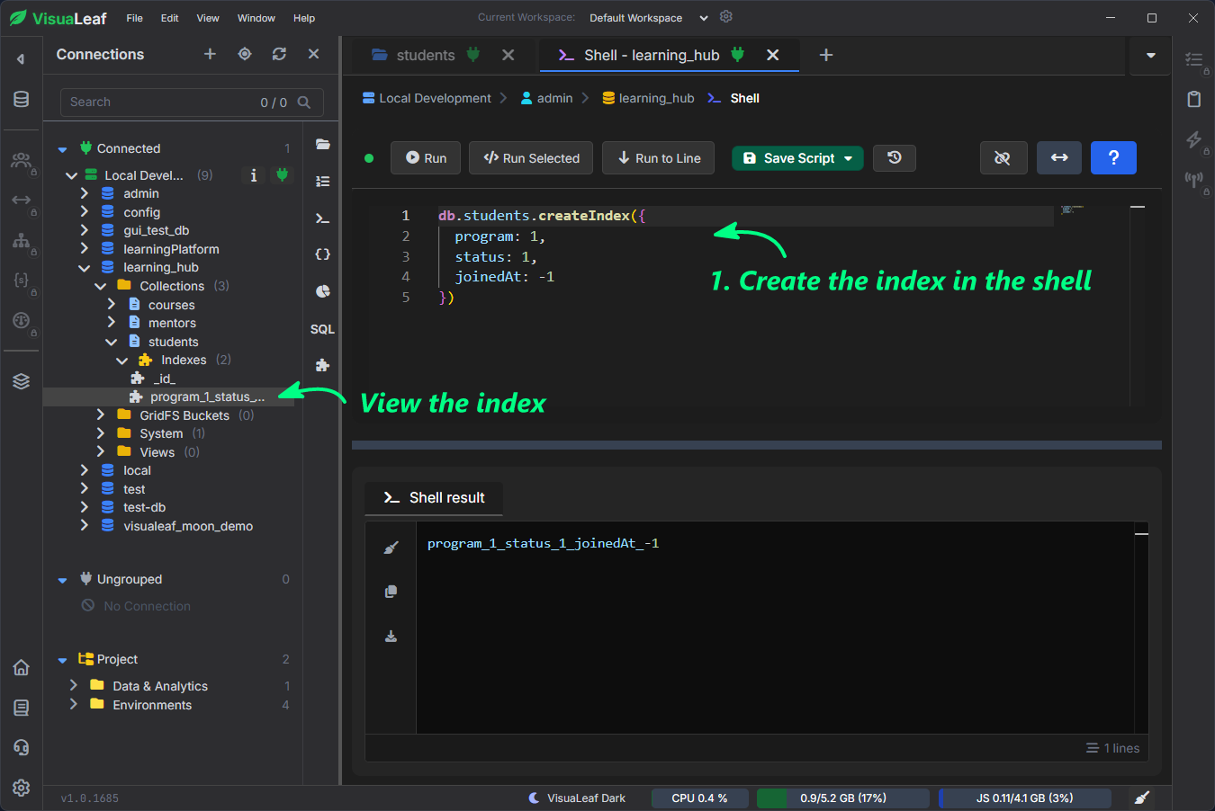This screenshot has height=811, width=1215.
Task: Click the VisuaLeaf Dark theme indicator
Action: pyautogui.click(x=577, y=798)
